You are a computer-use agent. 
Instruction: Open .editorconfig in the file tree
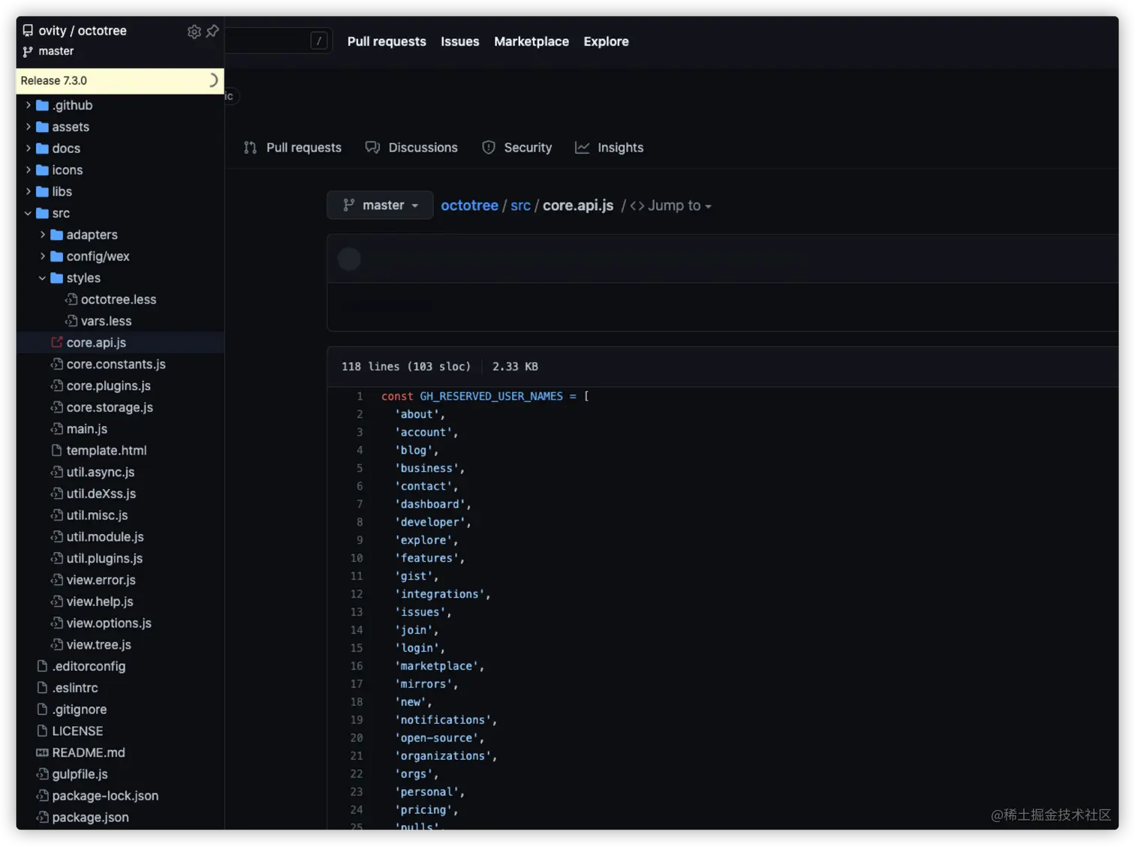click(89, 667)
